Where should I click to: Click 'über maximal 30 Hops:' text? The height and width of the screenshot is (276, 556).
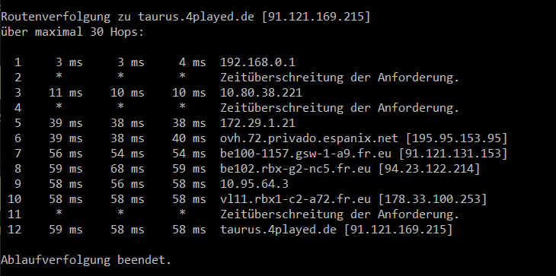pos(72,32)
